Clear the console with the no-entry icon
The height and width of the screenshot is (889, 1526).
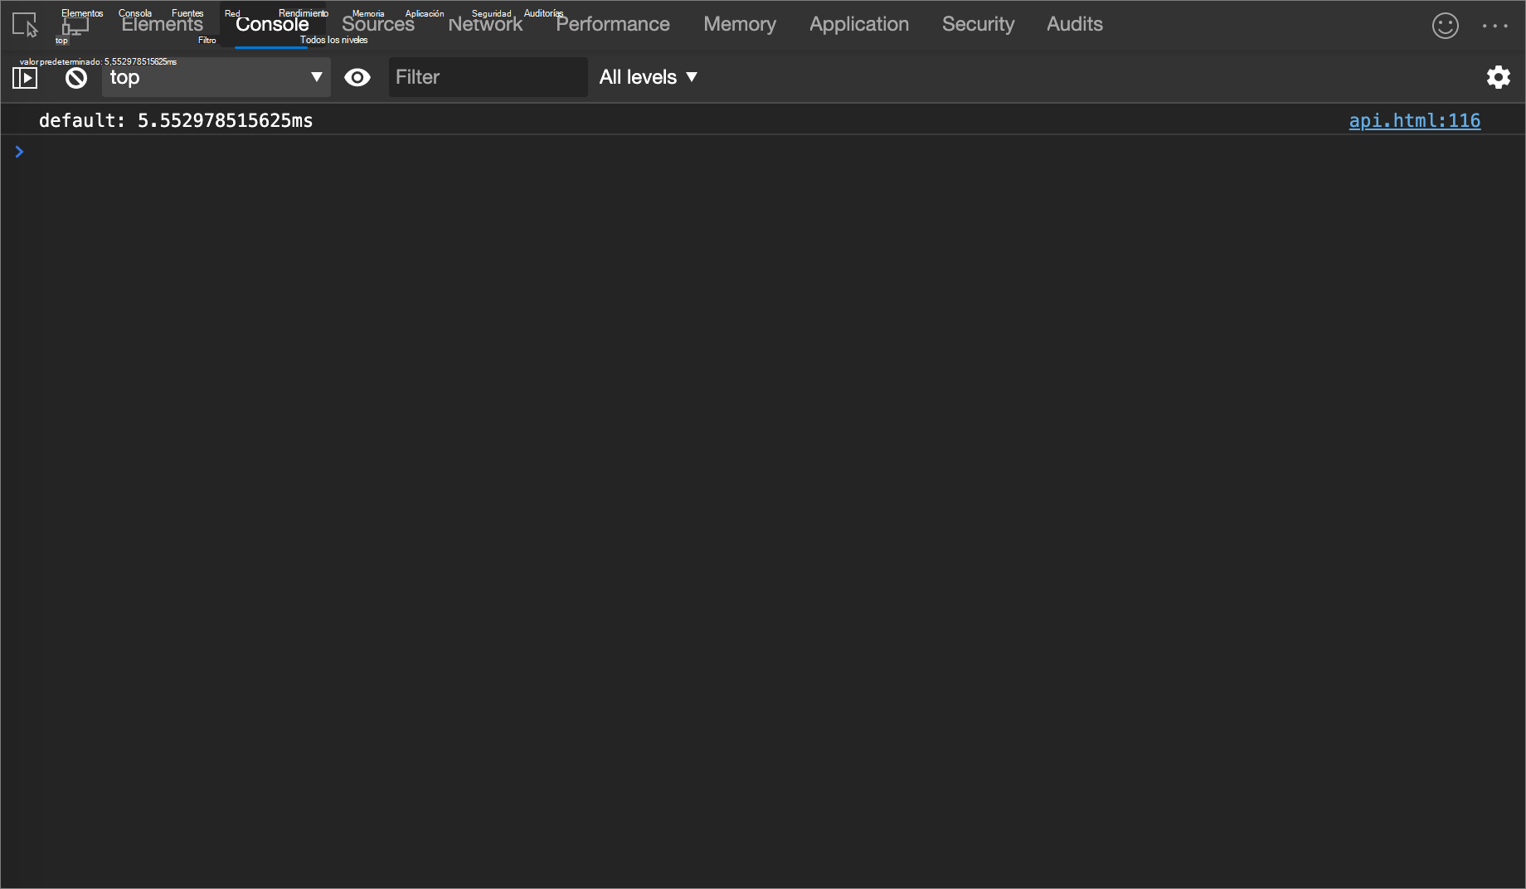point(75,77)
